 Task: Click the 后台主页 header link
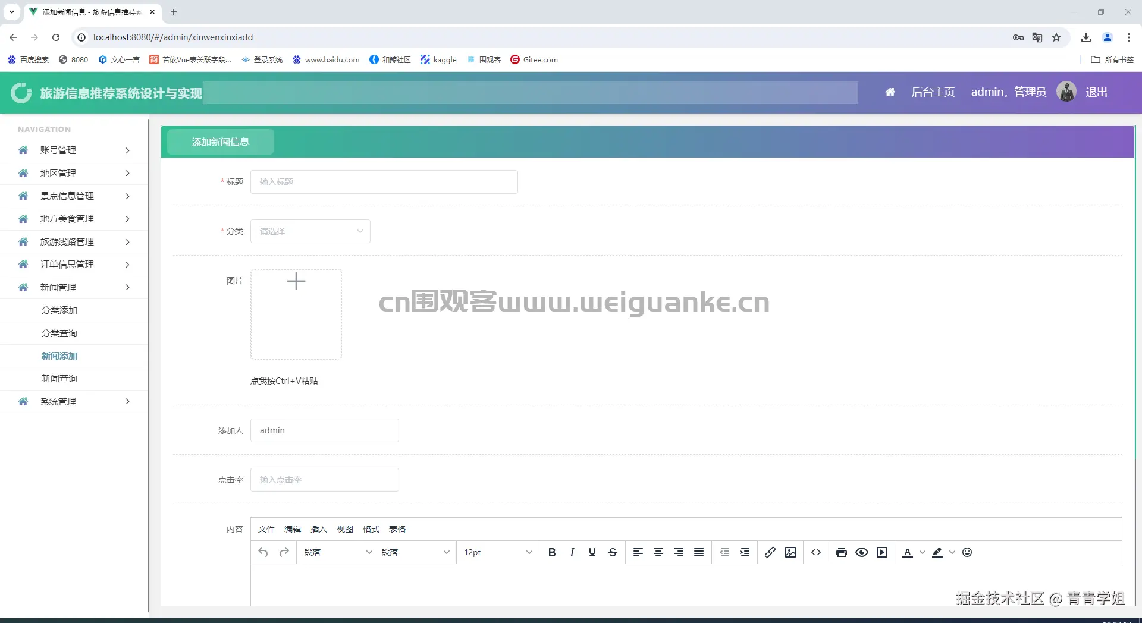[x=933, y=92]
